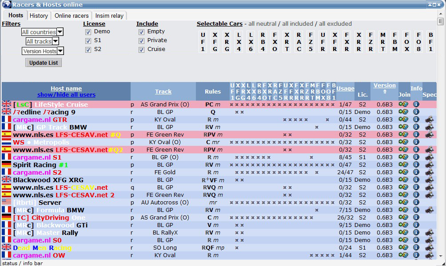Spectate the Spirit Racing #1 host
Screen dimensions: 446x266
(430, 164)
